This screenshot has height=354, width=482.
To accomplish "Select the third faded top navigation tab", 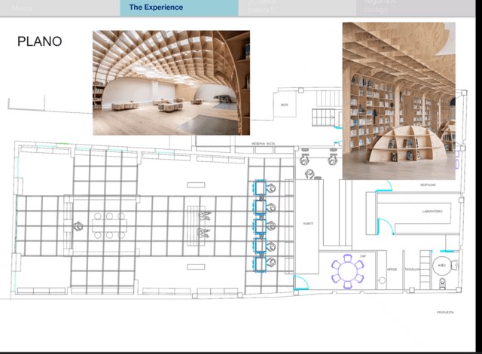I will (264, 8).
